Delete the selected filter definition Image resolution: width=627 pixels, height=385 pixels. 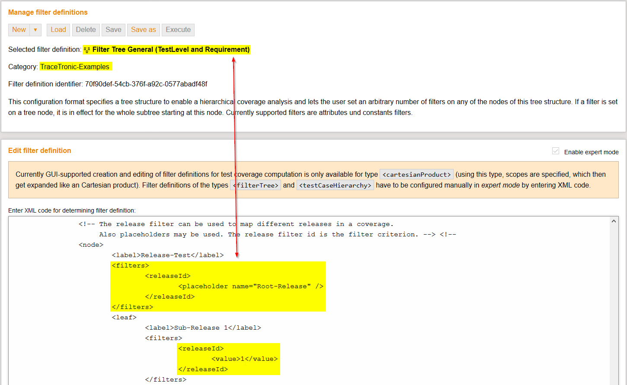[86, 30]
